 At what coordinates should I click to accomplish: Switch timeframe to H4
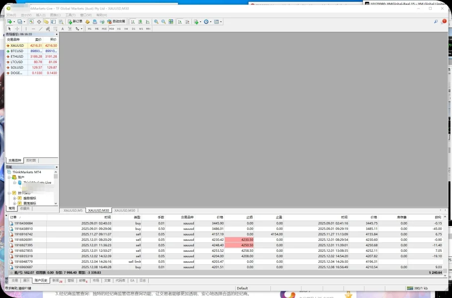[126, 29]
